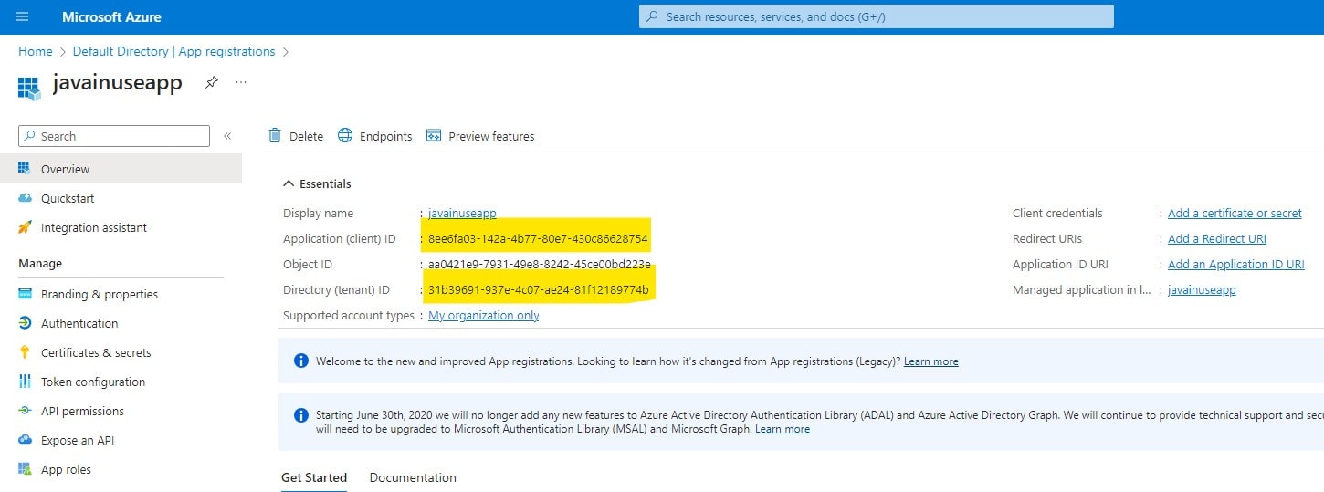The height and width of the screenshot is (492, 1324).
Task: Click the Redirect URIs label
Action: click(x=1047, y=238)
